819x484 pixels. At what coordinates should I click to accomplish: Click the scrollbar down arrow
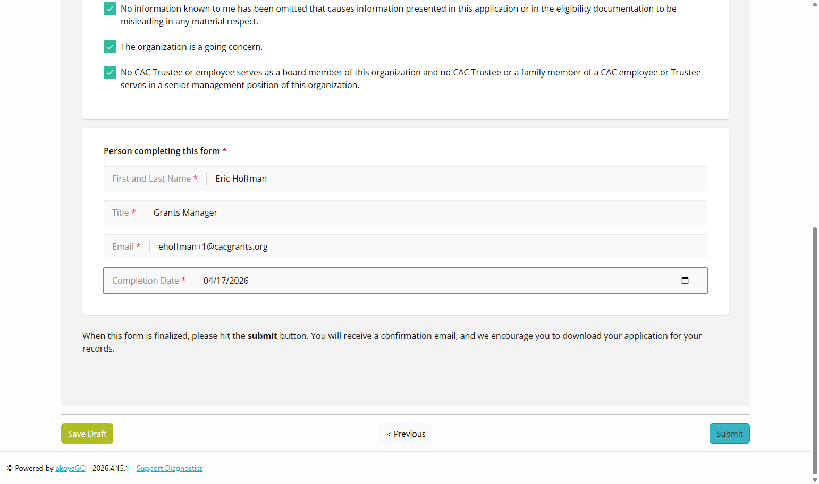click(815, 480)
